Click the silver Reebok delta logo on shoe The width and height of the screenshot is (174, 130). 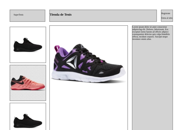[x=72, y=62]
